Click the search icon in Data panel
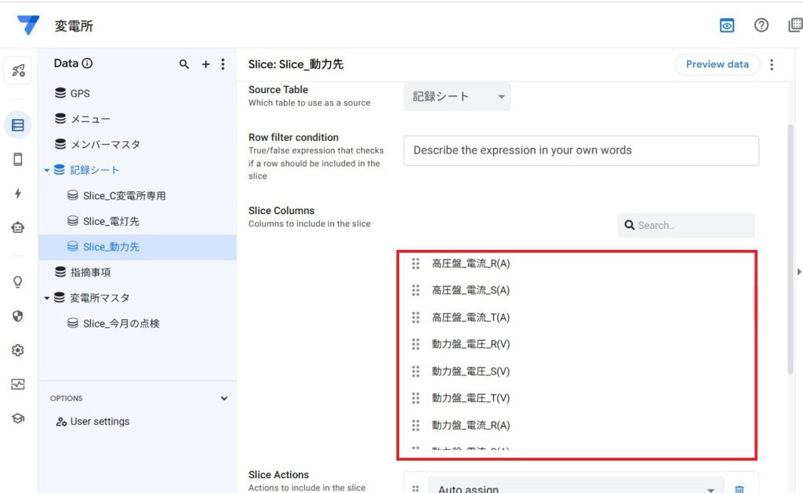The image size is (803, 493). click(x=184, y=64)
